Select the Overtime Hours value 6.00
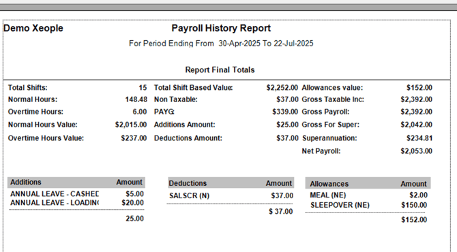This screenshot has width=457, height=252. (140, 112)
